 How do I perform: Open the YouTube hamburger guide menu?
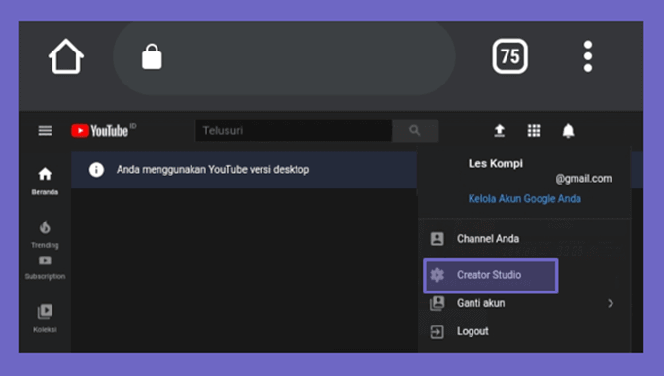coord(45,131)
